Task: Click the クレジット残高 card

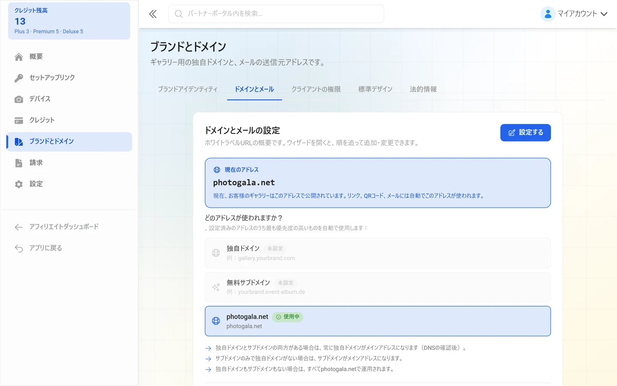Action: pos(69,21)
